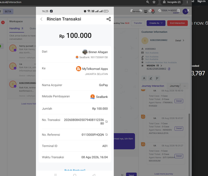
Task: Open henny purwati conversation
Action: coord(22,52)
